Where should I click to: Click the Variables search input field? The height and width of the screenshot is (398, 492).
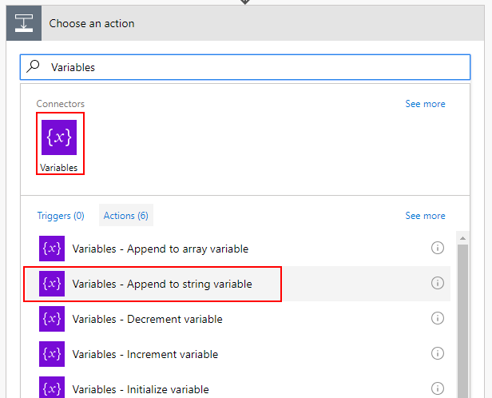coord(256,67)
